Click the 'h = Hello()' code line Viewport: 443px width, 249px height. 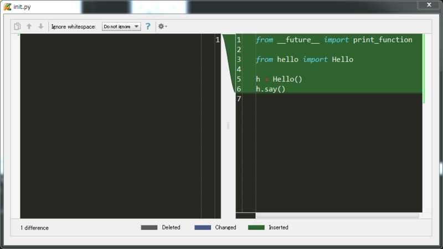point(279,79)
